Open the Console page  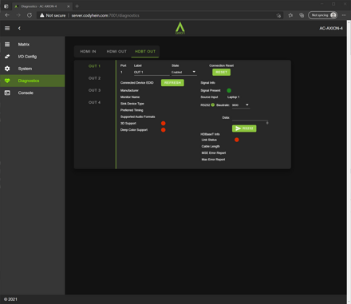tap(33, 93)
